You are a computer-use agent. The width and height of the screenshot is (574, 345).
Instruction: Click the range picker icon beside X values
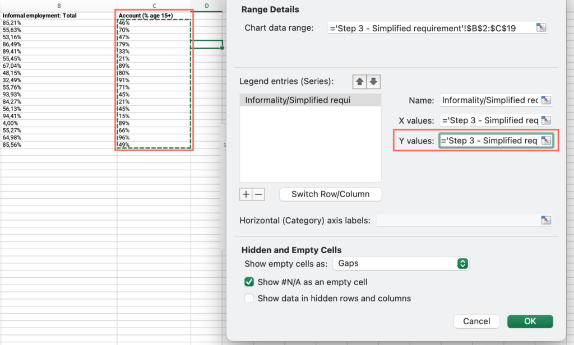tap(546, 120)
